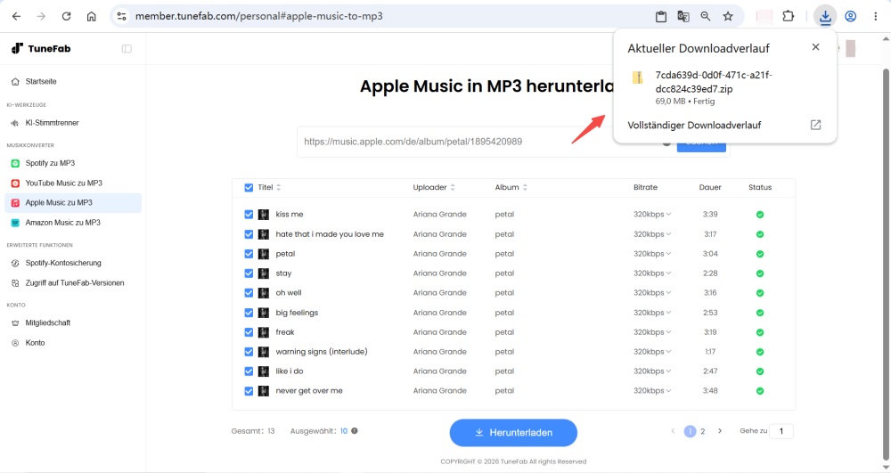Sort the list by Uploader column
891x473 pixels.
pyautogui.click(x=453, y=187)
